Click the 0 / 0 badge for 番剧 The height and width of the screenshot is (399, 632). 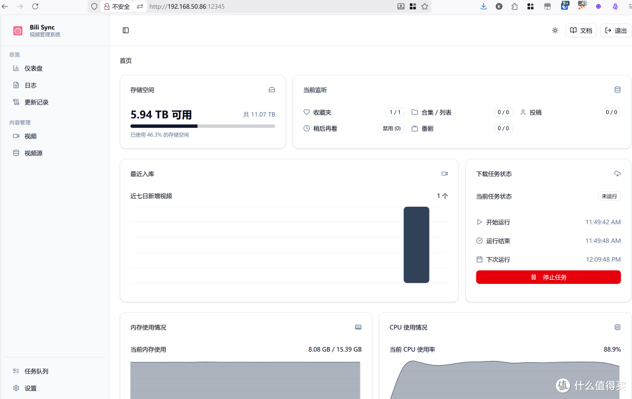[503, 129]
